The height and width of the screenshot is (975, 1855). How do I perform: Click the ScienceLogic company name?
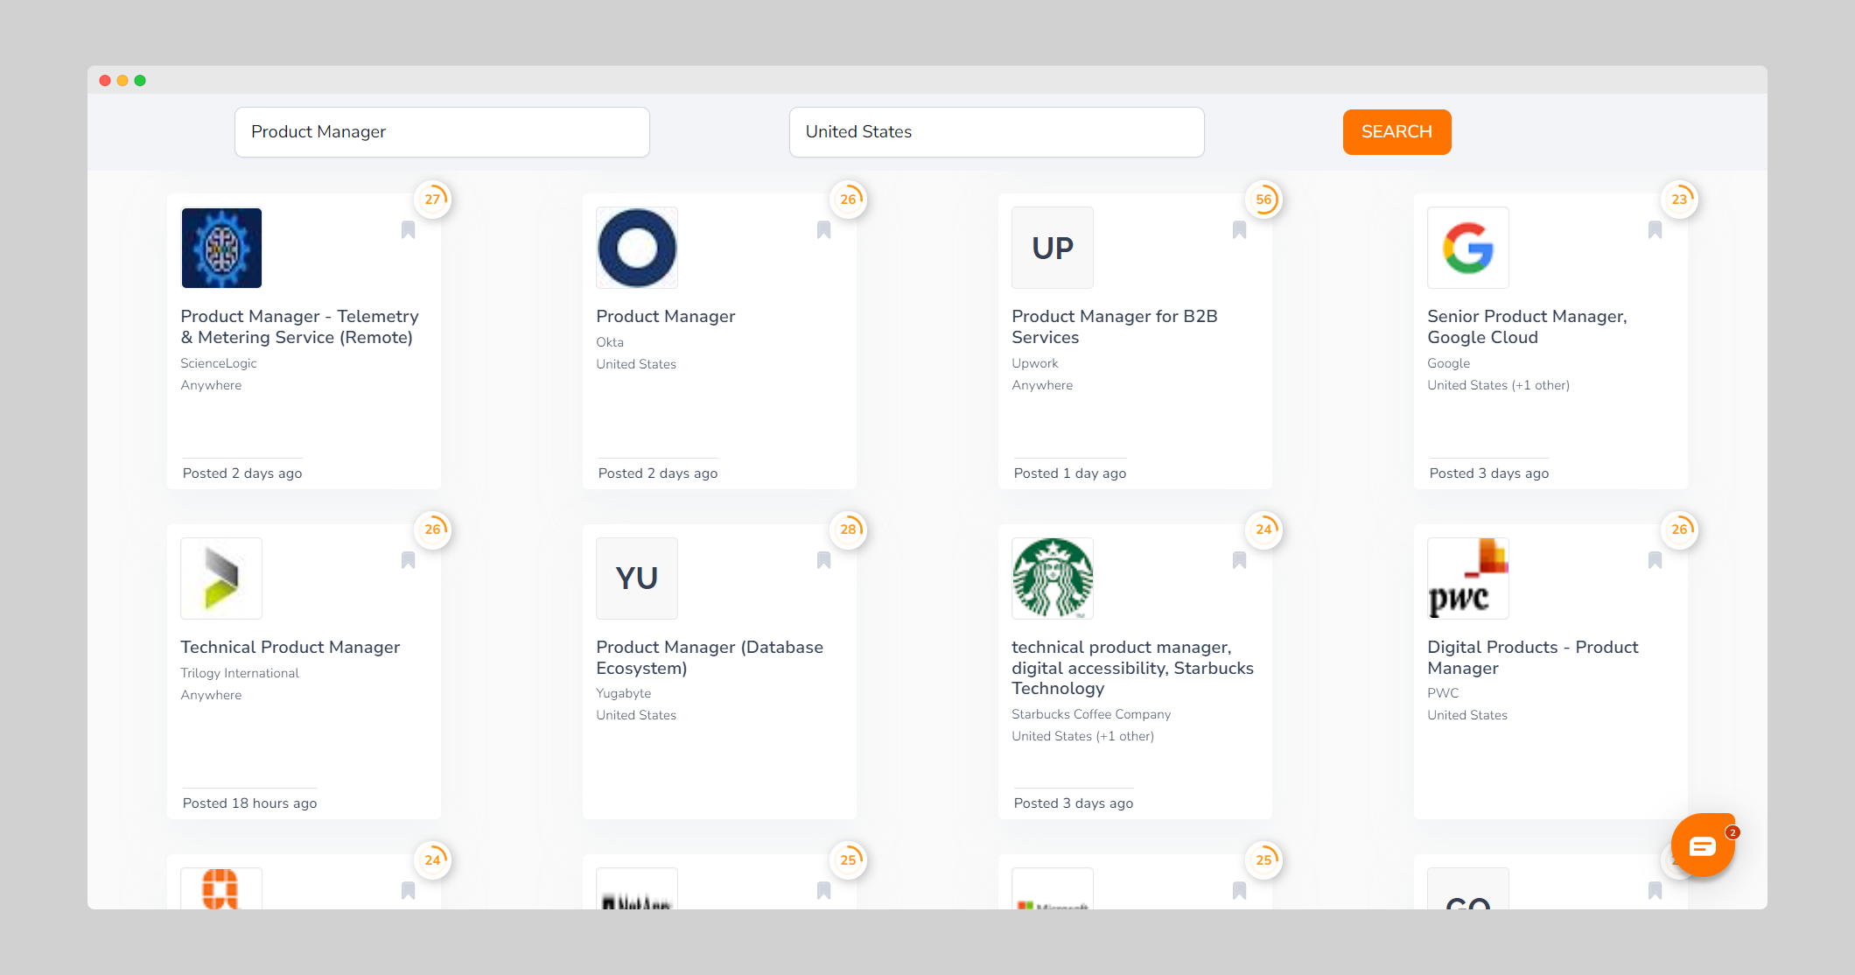219,363
